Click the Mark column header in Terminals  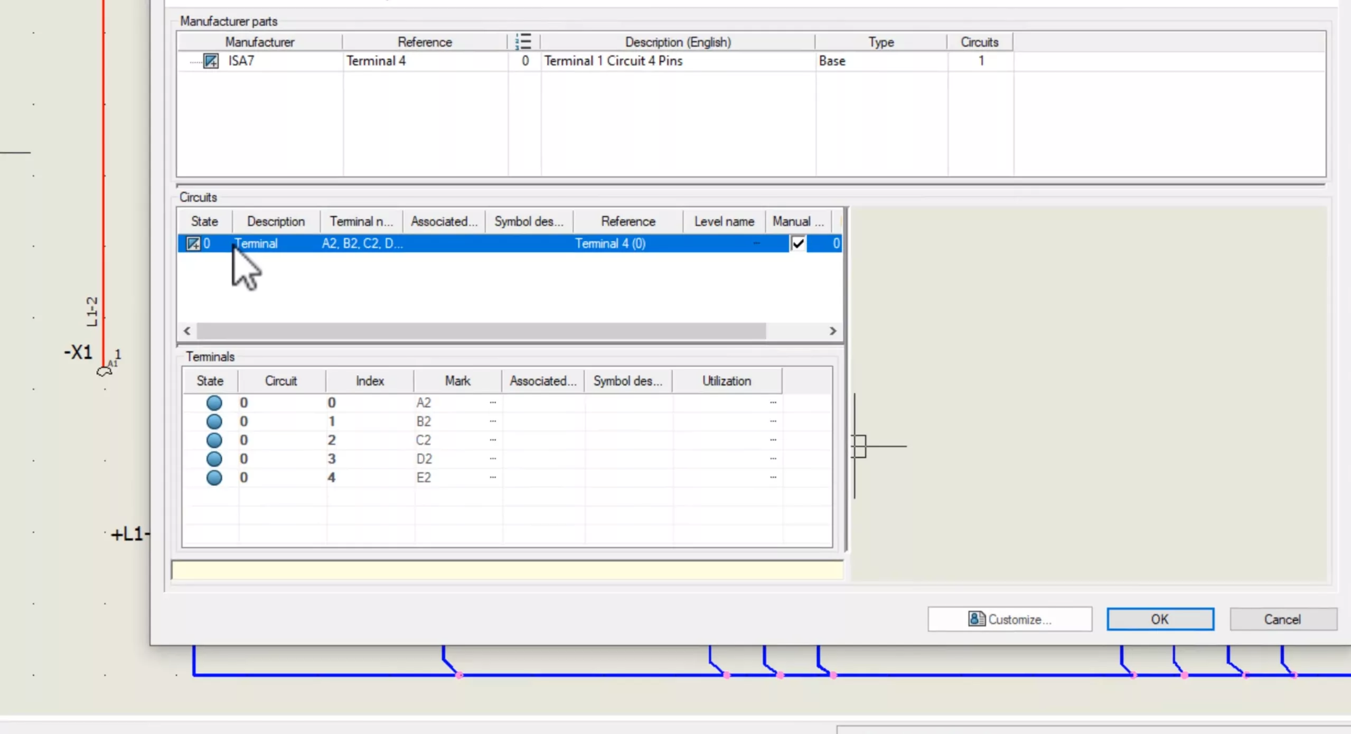click(457, 381)
